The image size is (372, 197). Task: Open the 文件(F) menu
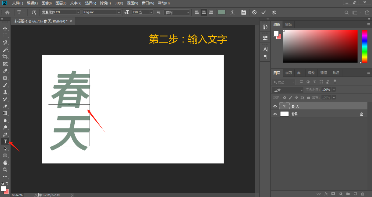[17, 3]
